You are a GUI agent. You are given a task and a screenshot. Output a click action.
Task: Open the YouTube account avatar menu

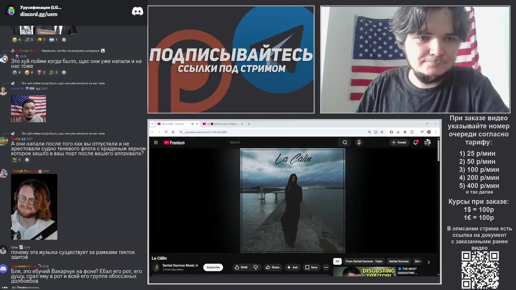[x=427, y=142]
